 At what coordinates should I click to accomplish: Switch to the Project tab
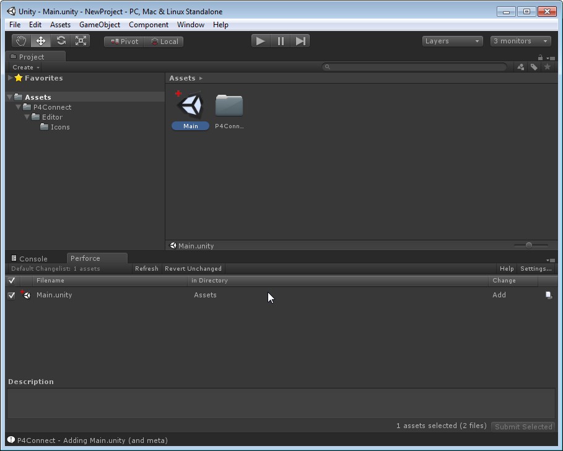click(x=36, y=57)
